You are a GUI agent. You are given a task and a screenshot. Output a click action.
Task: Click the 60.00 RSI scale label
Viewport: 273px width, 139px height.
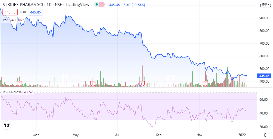263,100
